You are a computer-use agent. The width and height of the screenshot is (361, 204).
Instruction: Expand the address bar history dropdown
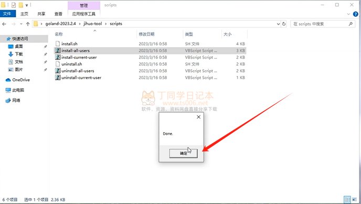(x=278, y=24)
